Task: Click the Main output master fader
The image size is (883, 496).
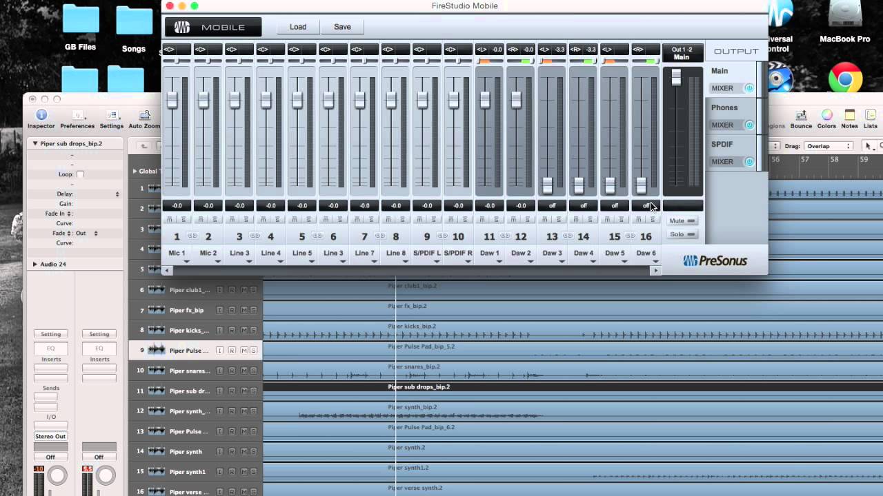Action: [676, 78]
